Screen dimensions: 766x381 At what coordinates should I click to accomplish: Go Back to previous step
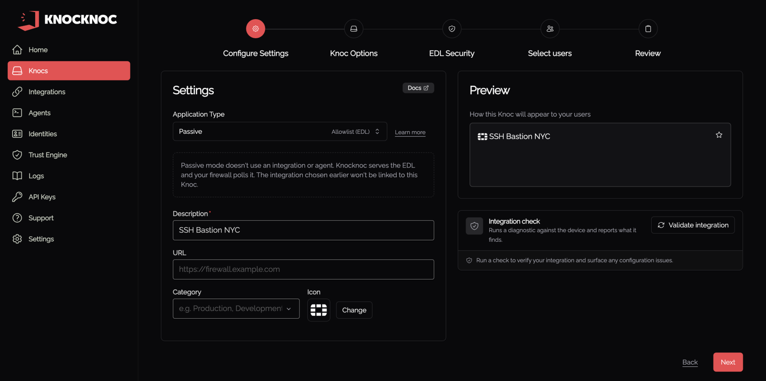point(690,362)
